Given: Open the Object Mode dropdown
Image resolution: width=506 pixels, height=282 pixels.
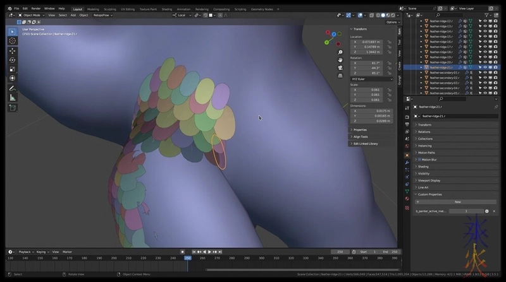Looking at the screenshot, I should coord(32,15).
